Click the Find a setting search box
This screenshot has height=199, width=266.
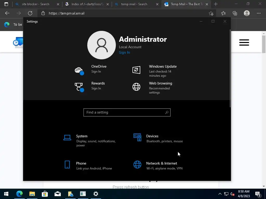tap(127, 112)
